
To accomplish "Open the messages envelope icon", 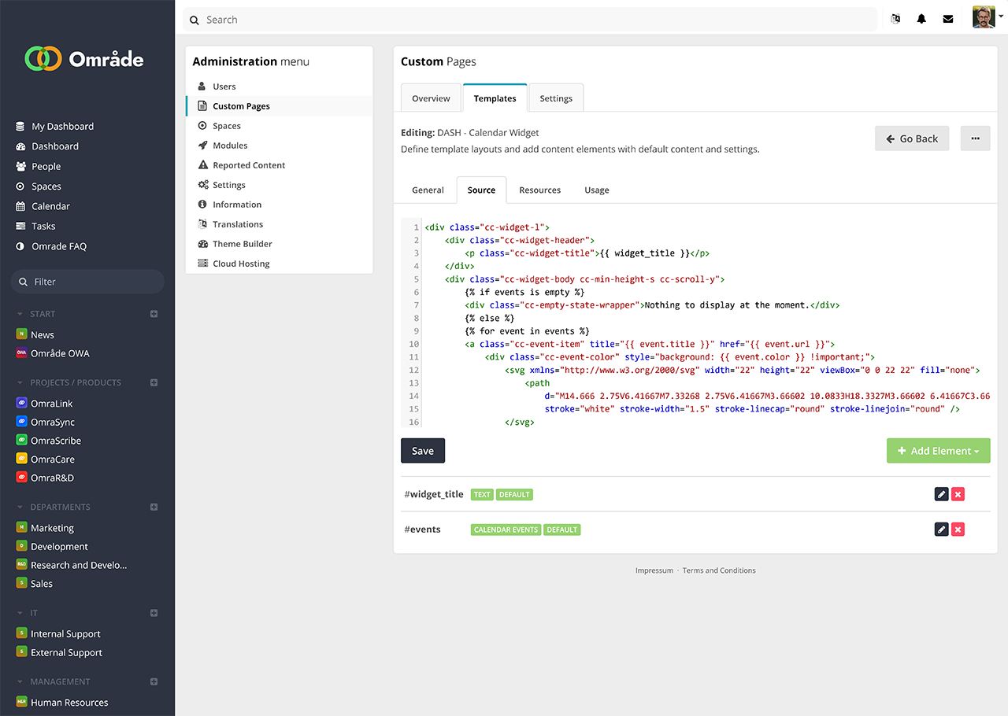I will coord(948,20).
